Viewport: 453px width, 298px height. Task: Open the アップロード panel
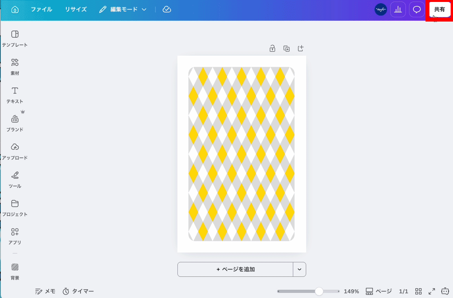coord(15,152)
